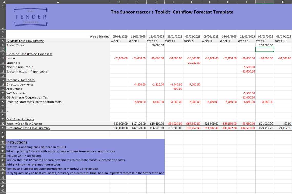Select row 12 header

(3, 58)
